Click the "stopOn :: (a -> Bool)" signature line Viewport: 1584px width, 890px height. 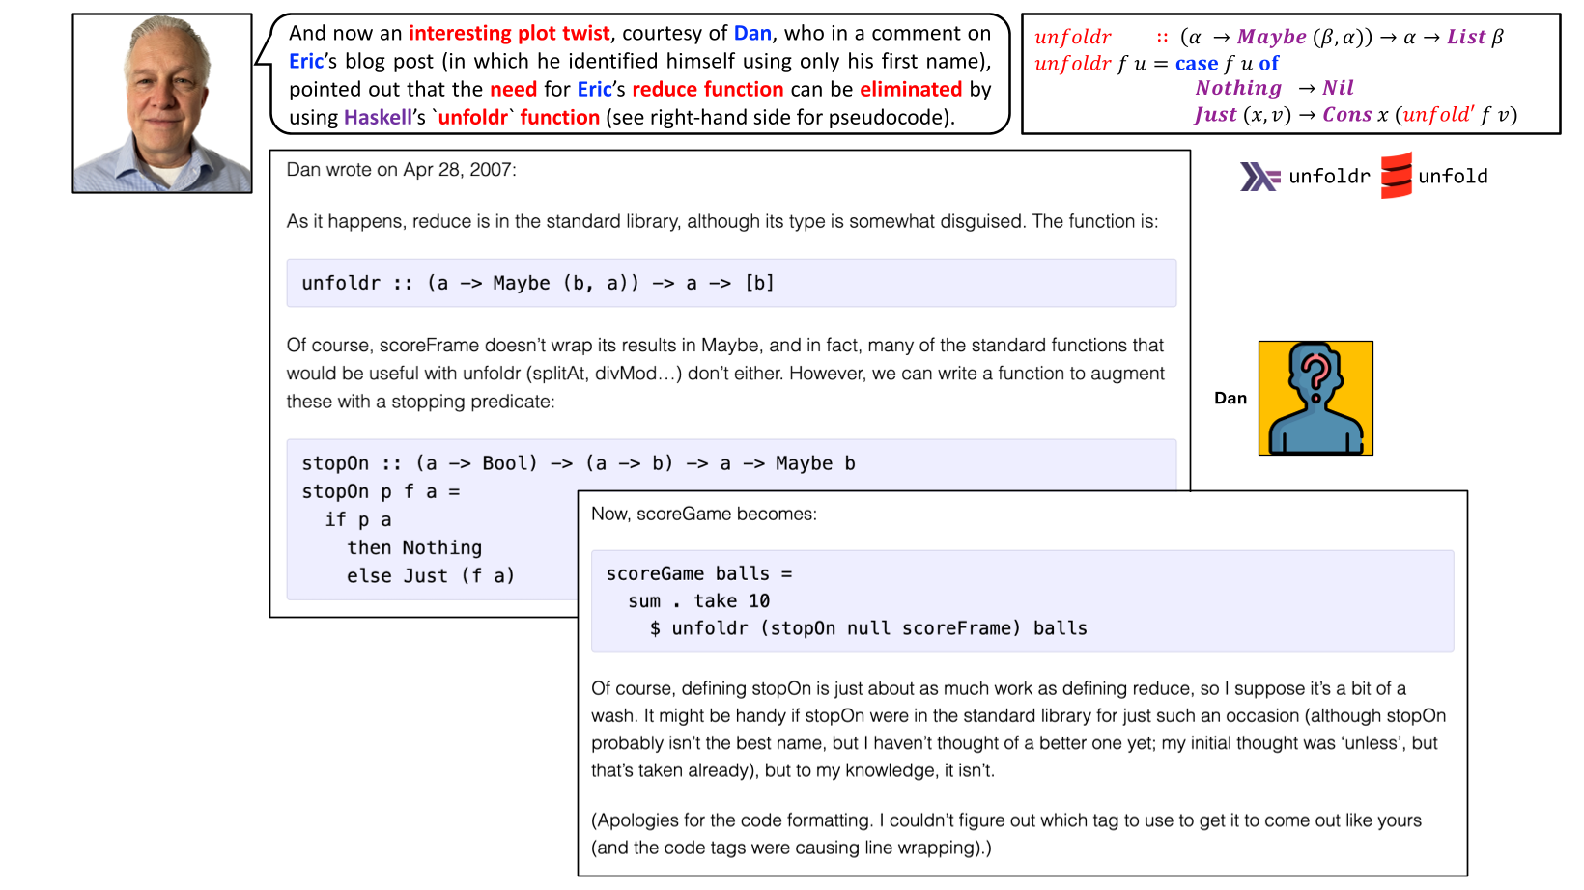coord(579,463)
